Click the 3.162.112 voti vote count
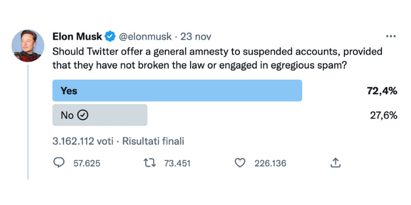The image size is (411, 205). click(83, 140)
